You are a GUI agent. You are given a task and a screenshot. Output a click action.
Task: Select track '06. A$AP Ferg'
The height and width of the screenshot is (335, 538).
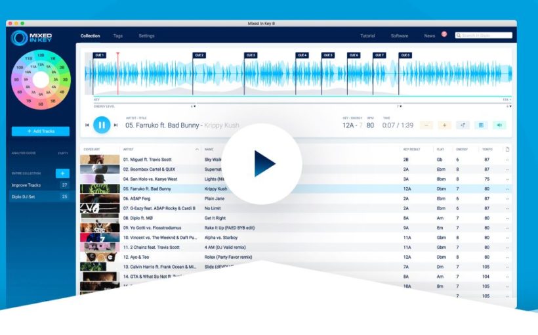(137, 198)
